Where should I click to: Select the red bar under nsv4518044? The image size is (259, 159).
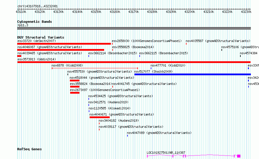tap(75, 81)
